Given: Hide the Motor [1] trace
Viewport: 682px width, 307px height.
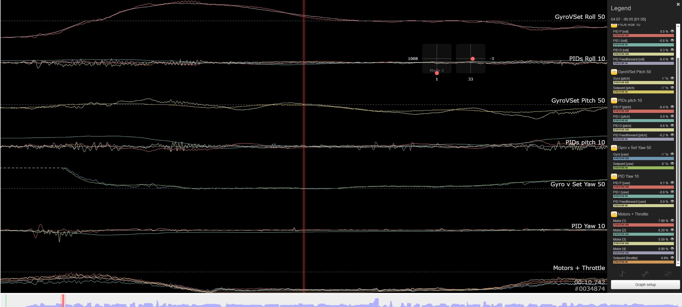Looking at the screenshot, I should pos(672,221).
